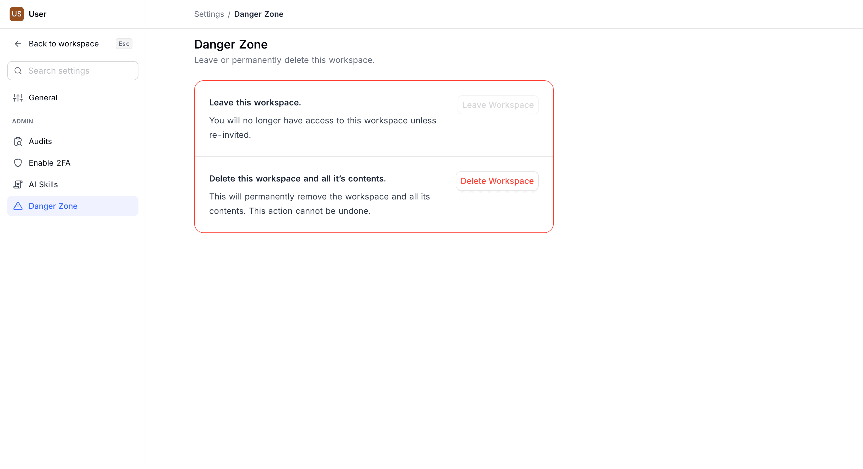This screenshot has width=863, height=469.
Task: Click the General sliders icon
Action: pos(18,97)
